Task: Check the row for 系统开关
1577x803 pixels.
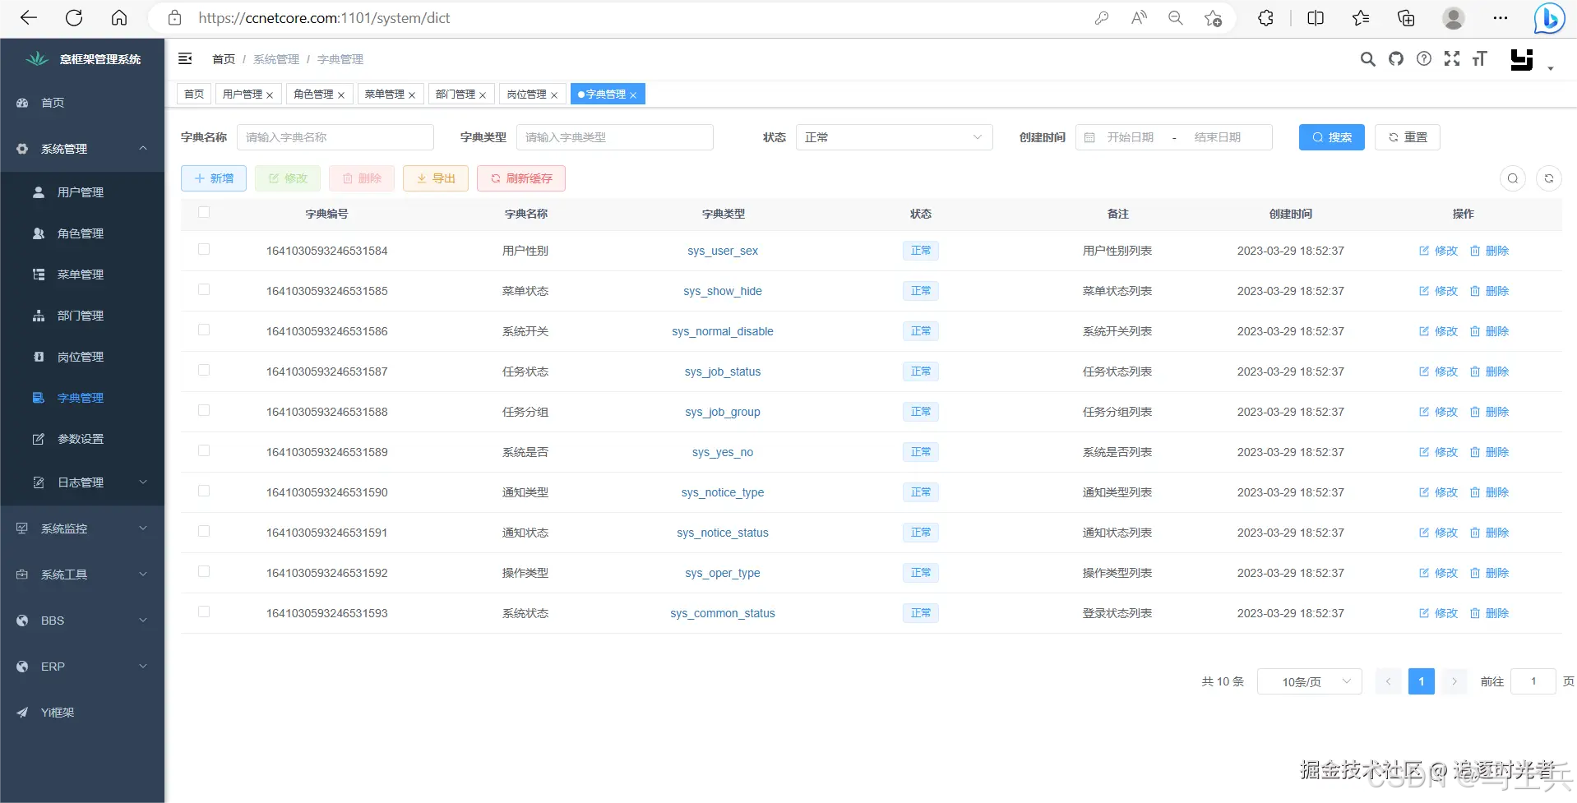Action: click(204, 330)
